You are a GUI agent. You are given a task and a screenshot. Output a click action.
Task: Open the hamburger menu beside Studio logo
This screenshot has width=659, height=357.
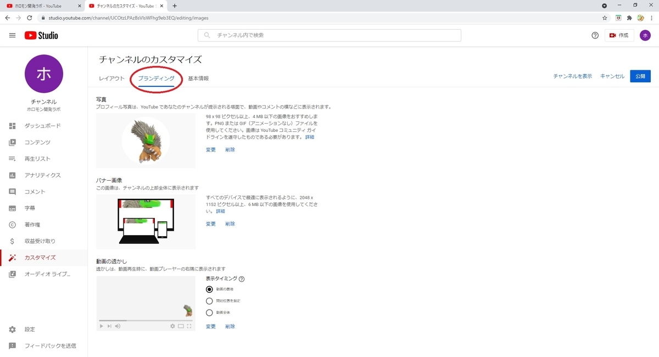[x=12, y=35]
